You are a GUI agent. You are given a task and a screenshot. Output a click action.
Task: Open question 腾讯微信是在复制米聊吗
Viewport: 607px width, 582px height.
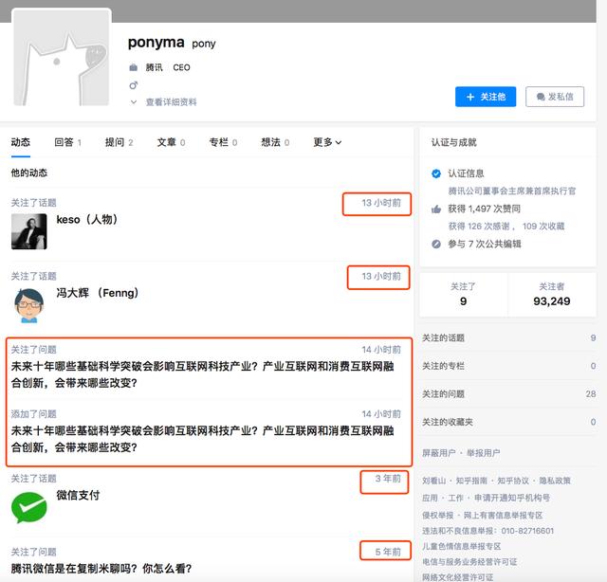coord(101,569)
